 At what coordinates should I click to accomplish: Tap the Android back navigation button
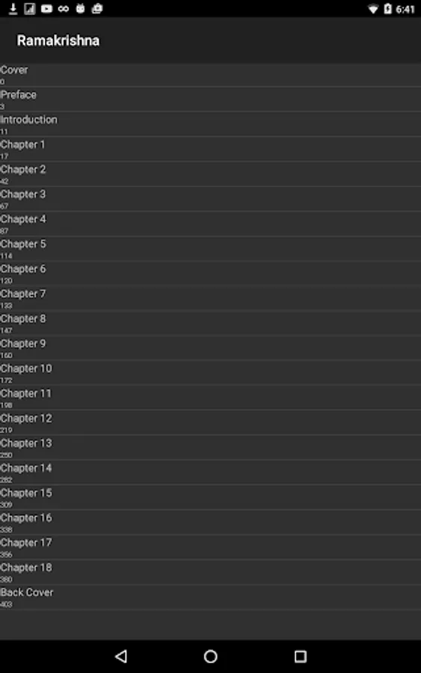121,656
